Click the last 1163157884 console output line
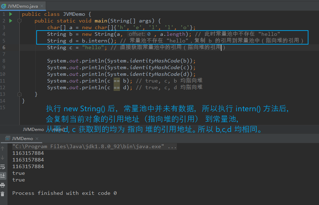This screenshot has width=319, height=205. [x=28, y=166]
